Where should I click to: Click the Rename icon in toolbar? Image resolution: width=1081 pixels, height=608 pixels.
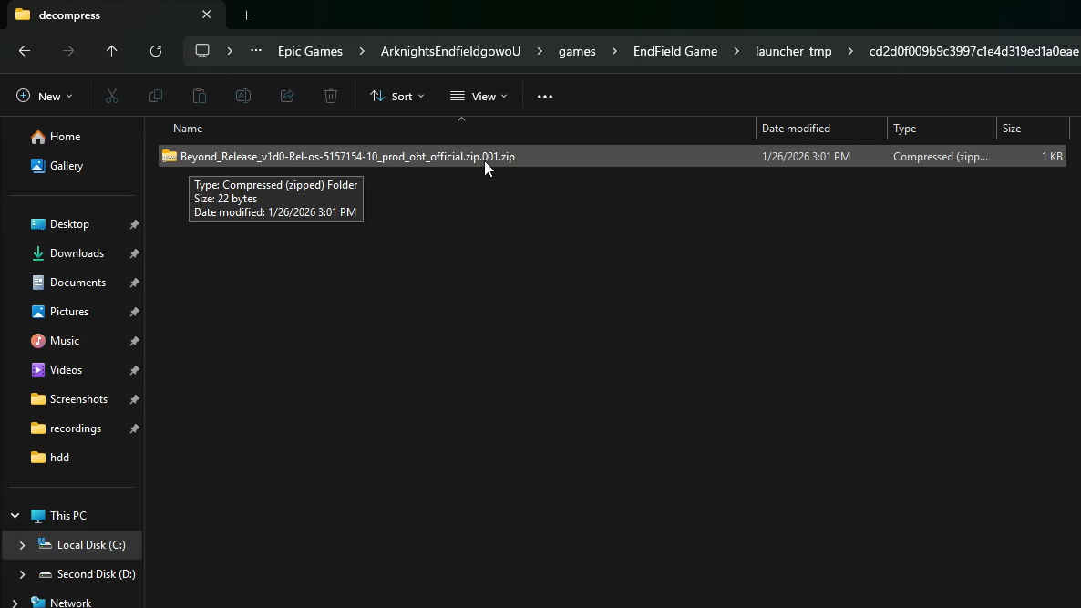coord(243,96)
